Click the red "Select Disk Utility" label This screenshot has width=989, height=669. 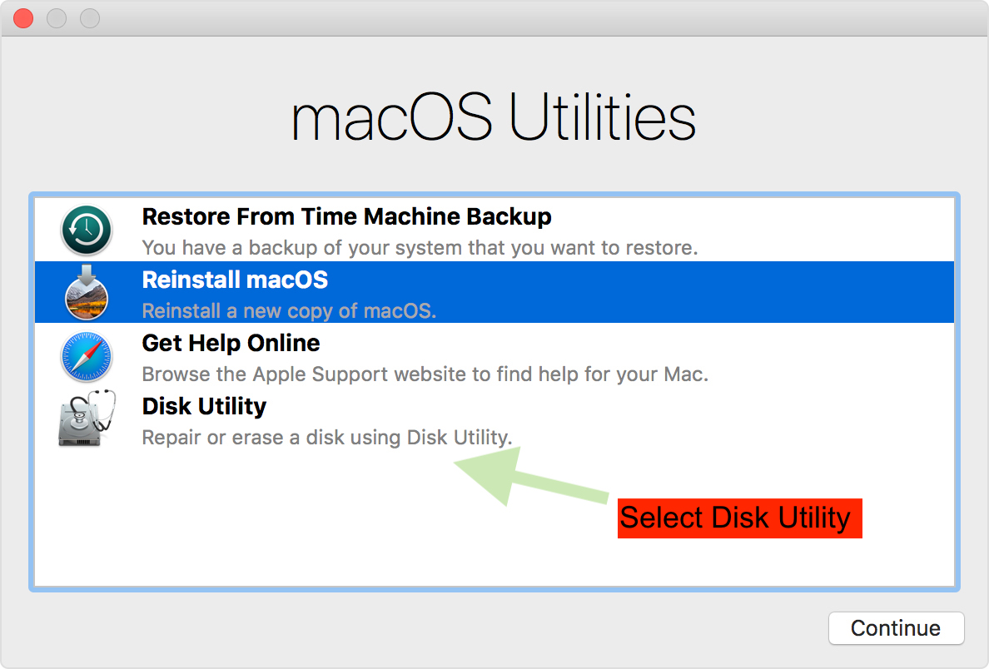(739, 518)
